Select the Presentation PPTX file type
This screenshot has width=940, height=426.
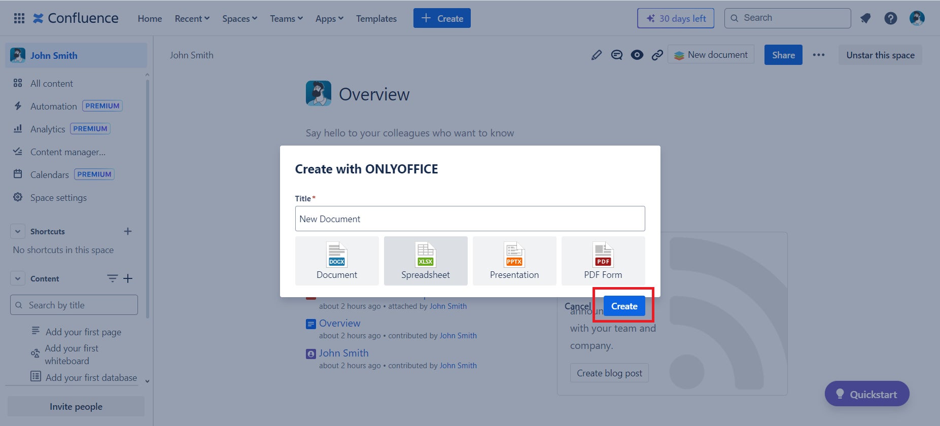[x=514, y=261]
